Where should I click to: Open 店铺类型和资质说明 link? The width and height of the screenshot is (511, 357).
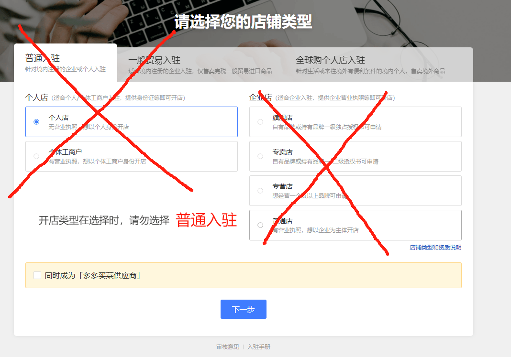435,248
